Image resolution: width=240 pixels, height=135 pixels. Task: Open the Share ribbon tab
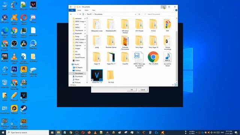coord(87,10)
